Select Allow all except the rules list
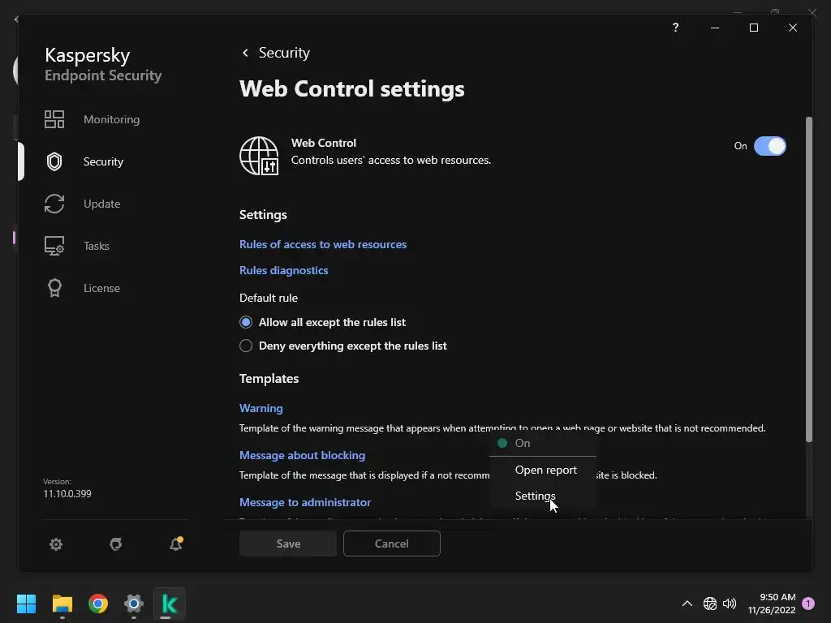 click(x=322, y=322)
